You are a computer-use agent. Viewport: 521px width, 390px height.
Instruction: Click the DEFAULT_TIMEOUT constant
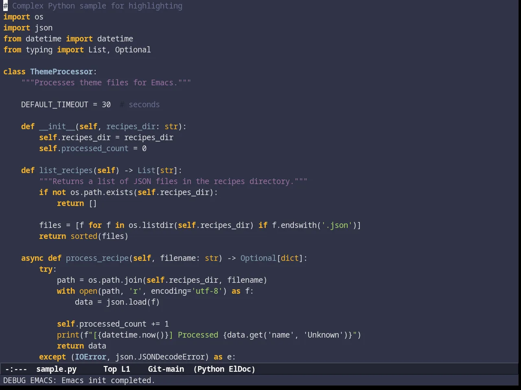tap(55, 104)
